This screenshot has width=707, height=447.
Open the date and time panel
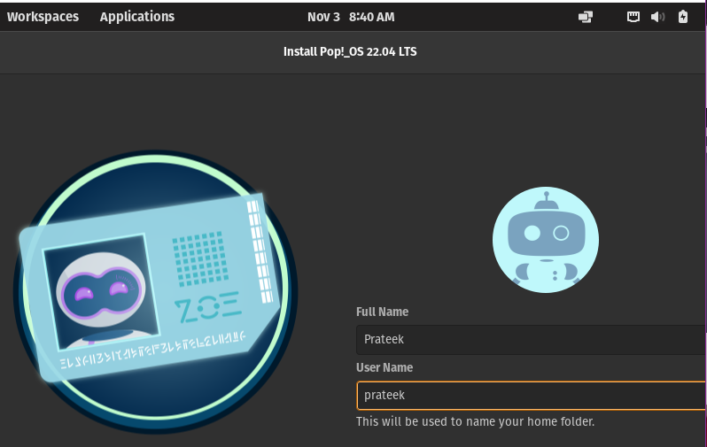(x=351, y=17)
